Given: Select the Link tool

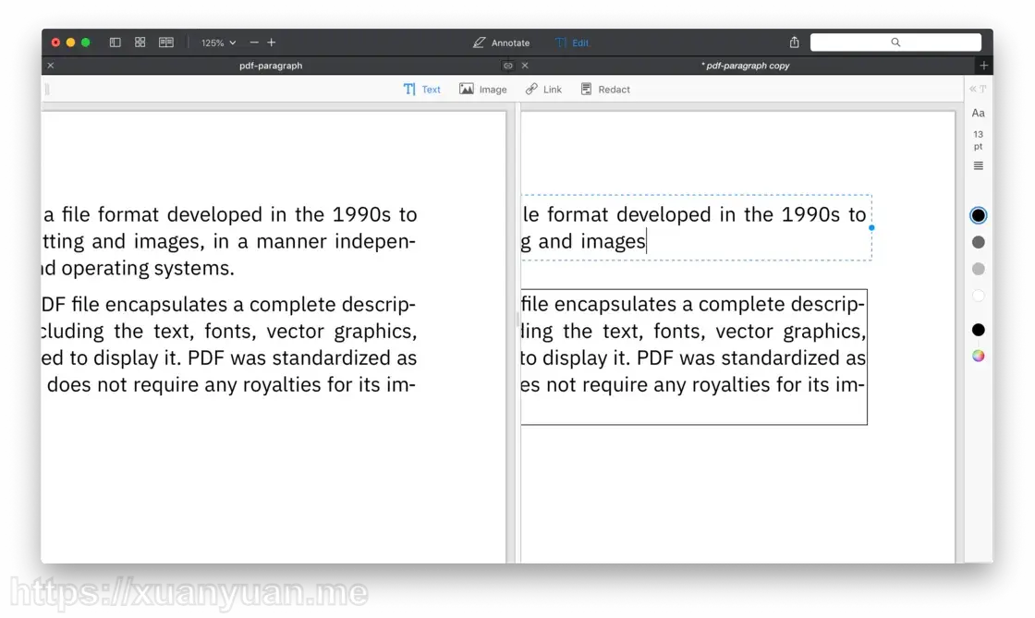Looking at the screenshot, I should tap(543, 89).
